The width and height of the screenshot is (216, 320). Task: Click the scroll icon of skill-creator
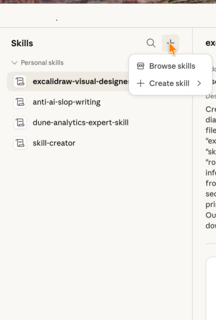(20, 143)
